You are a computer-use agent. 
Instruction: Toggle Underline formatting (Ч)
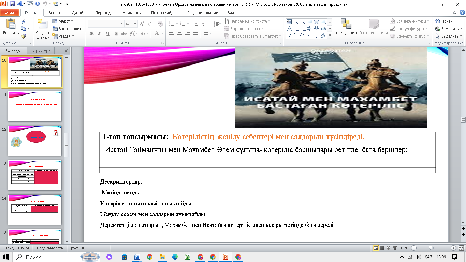[x=108, y=34]
